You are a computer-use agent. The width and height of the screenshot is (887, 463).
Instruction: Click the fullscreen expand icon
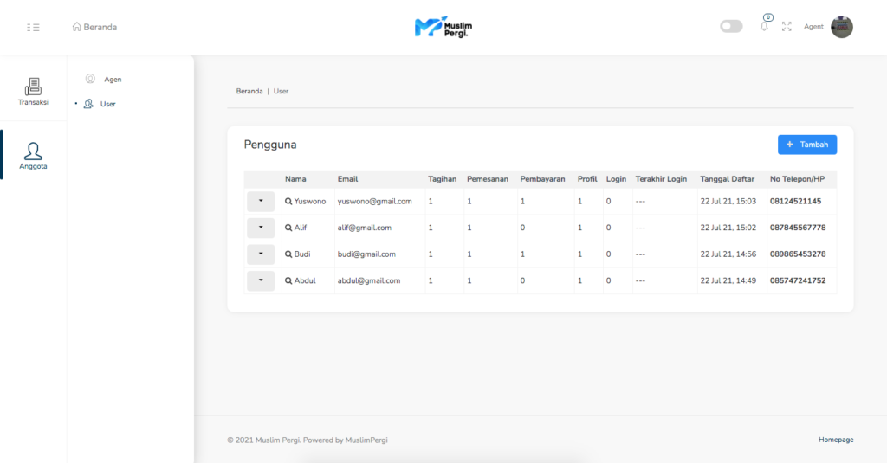pyautogui.click(x=787, y=27)
